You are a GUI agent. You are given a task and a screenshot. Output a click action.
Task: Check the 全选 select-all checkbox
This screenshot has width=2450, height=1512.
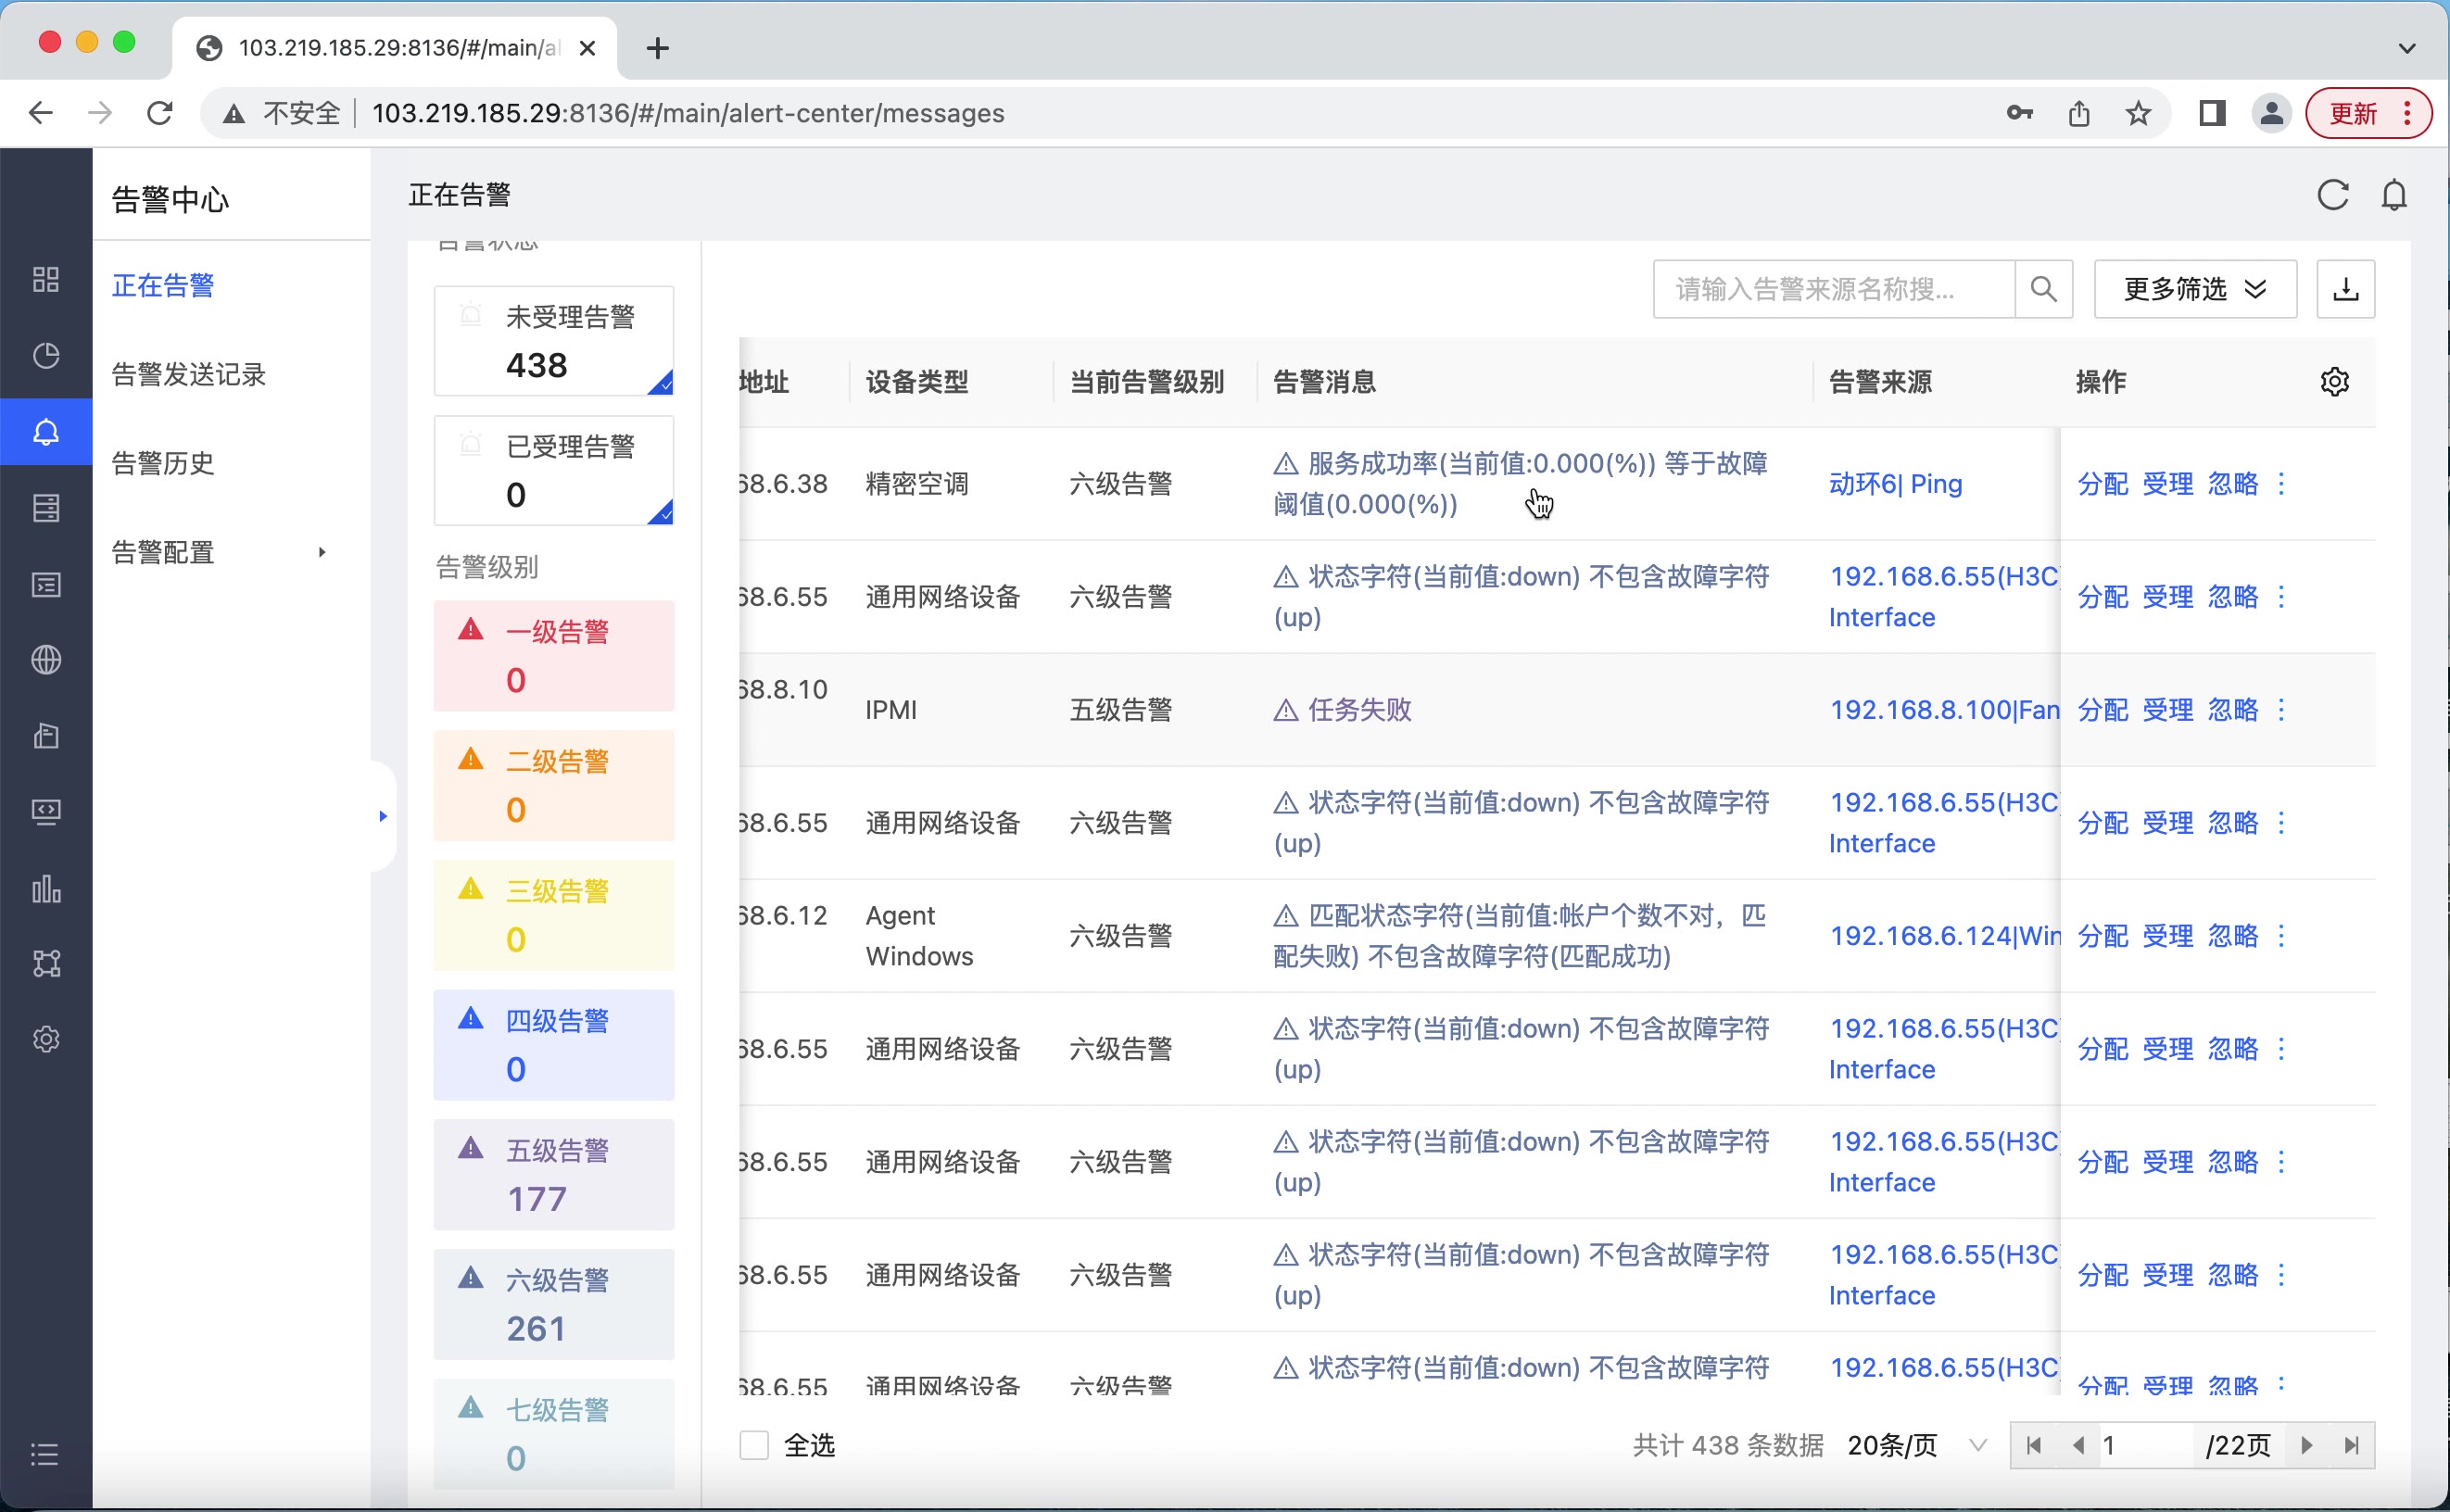(x=752, y=1445)
